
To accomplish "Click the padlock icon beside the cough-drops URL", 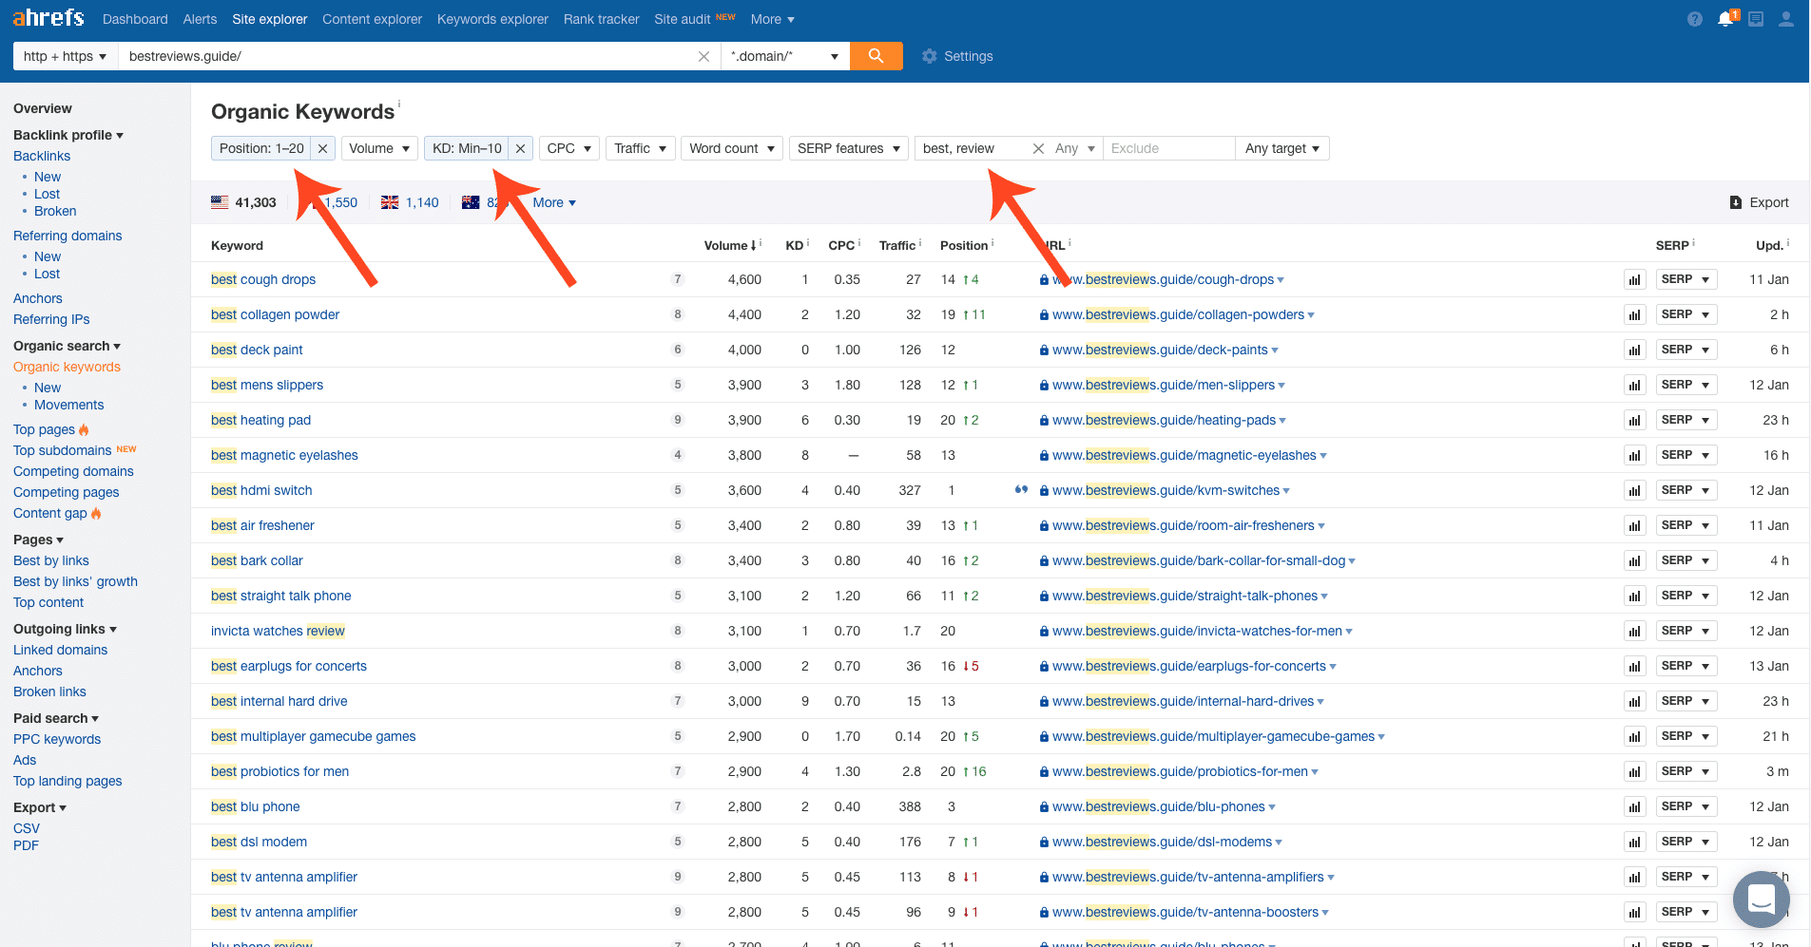I will click(1042, 279).
